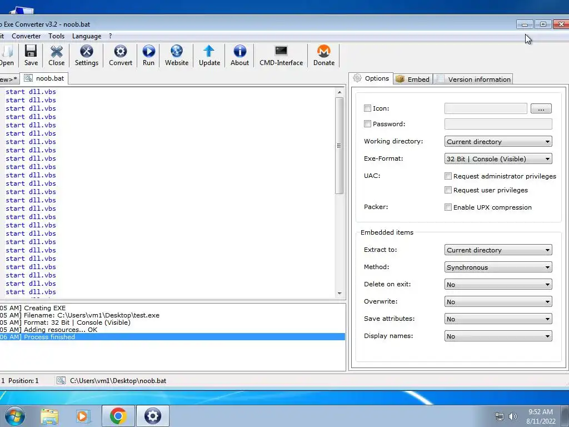Check Request administrator privileges

pos(448,176)
